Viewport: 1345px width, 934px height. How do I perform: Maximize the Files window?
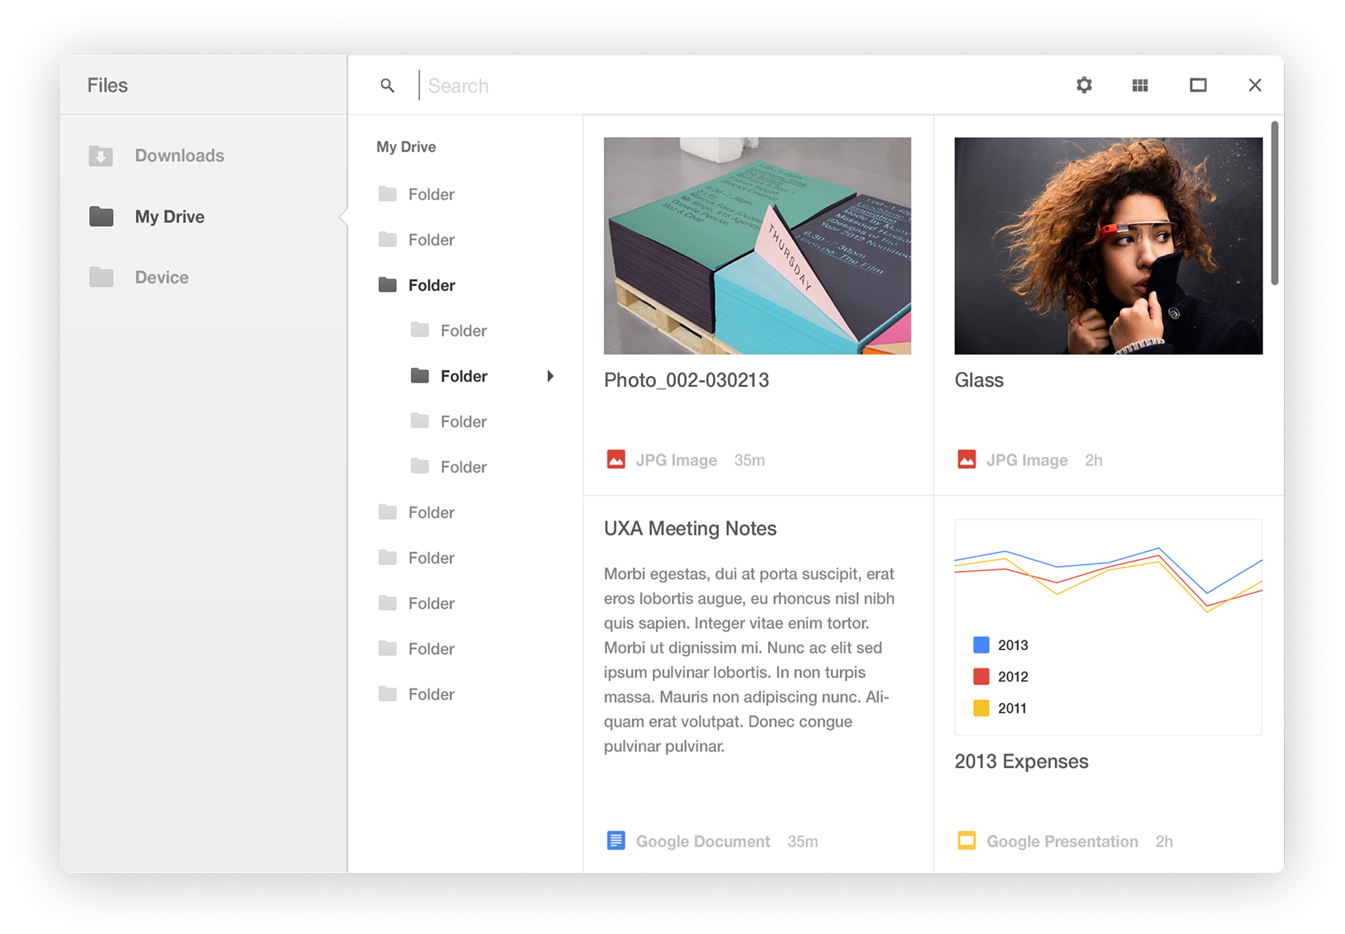coord(1198,85)
